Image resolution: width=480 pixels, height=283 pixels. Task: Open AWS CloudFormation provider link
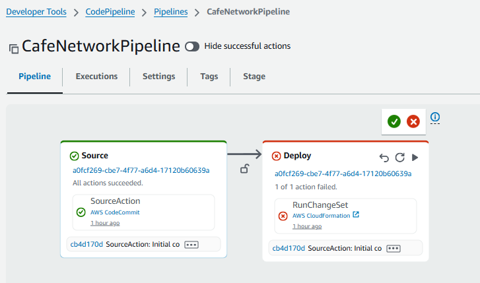coord(321,216)
